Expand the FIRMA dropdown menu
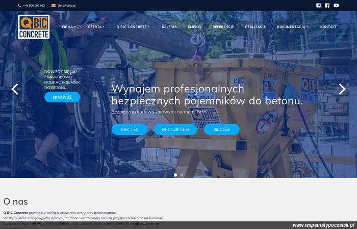The width and height of the screenshot is (357, 229). pyautogui.click(x=68, y=27)
